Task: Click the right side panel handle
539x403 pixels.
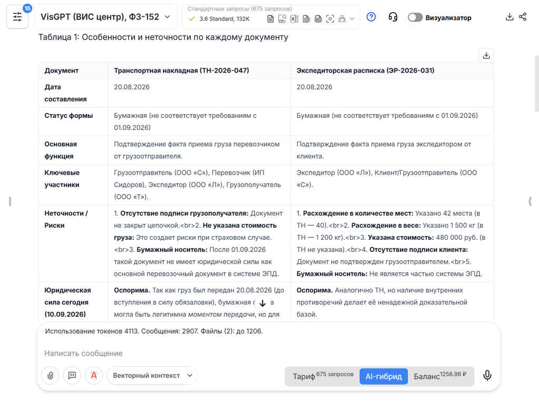Action: (x=530, y=201)
